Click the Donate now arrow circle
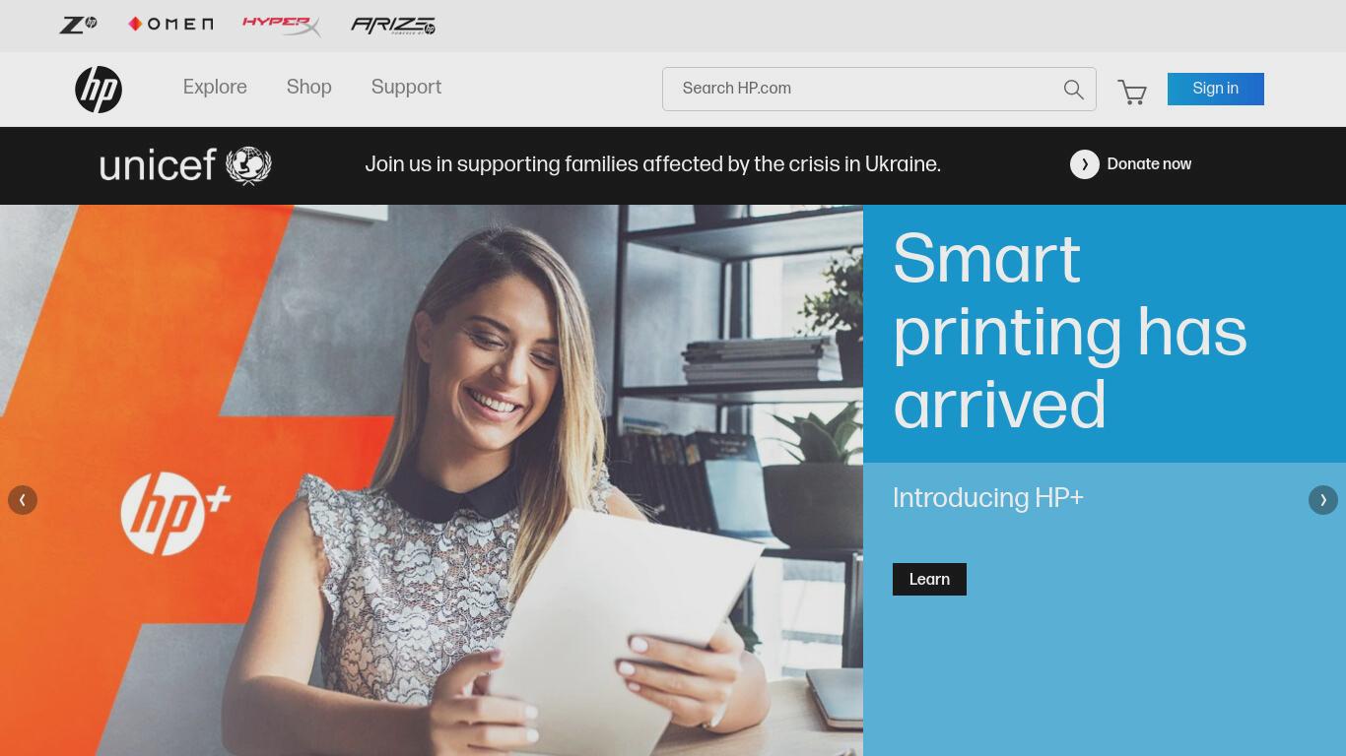 click(x=1085, y=164)
